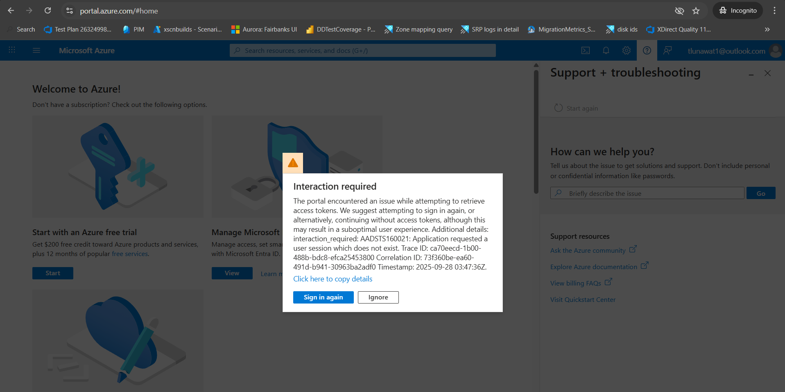The image size is (785, 392).
Task: Click the main page vertical scrollbar
Action: (x=536, y=131)
